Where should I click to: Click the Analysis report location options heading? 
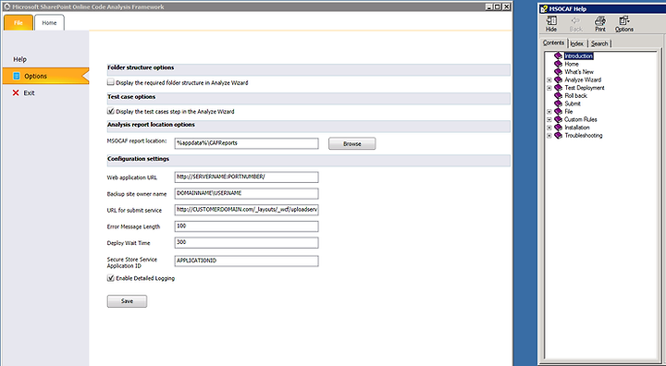click(151, 125)
